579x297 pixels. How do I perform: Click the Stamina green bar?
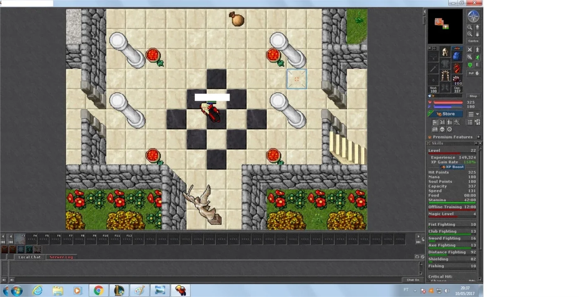[452, 203]
